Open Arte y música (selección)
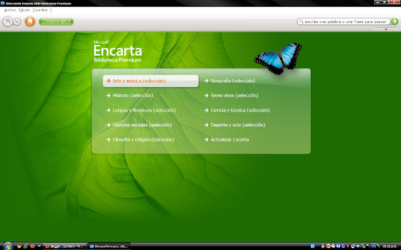The width and height of the screenshot is (401, 250). tap(150, 81)
